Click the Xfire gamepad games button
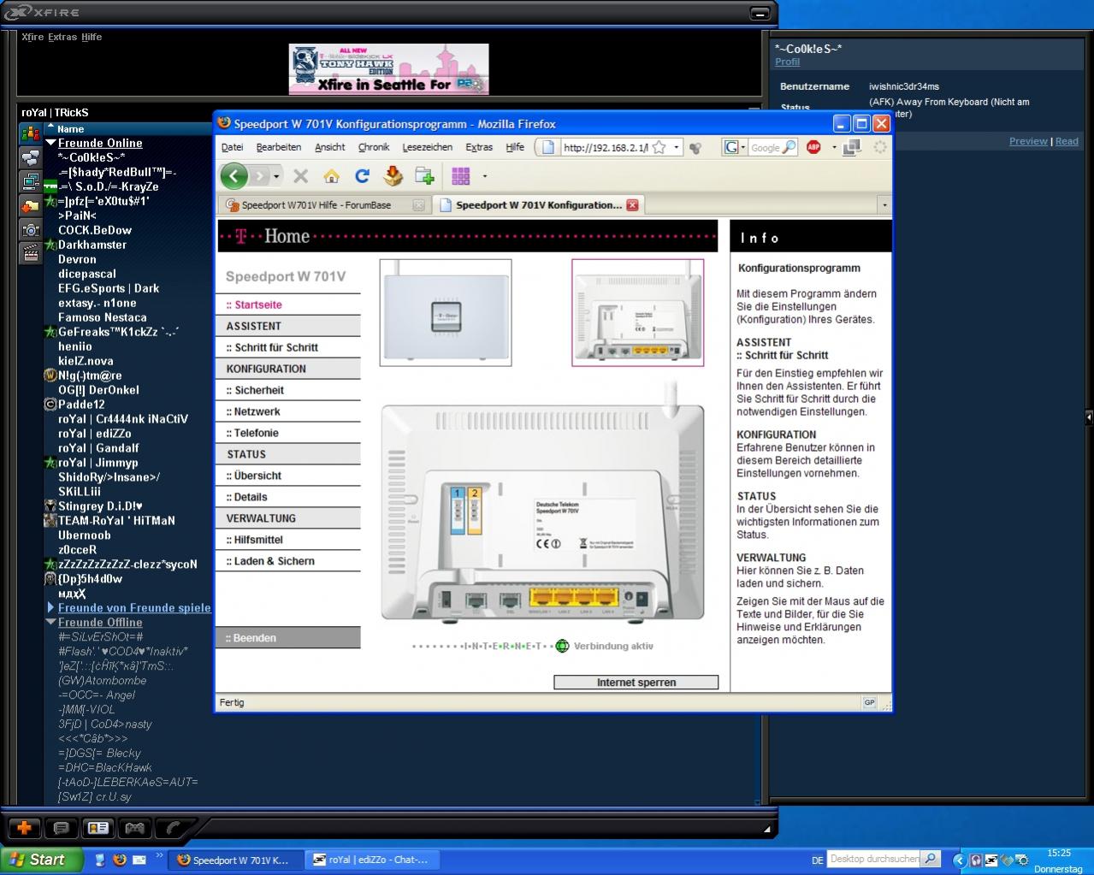Screen dimensions: 1094x875 pyautogui.click(x=135, y=828)
